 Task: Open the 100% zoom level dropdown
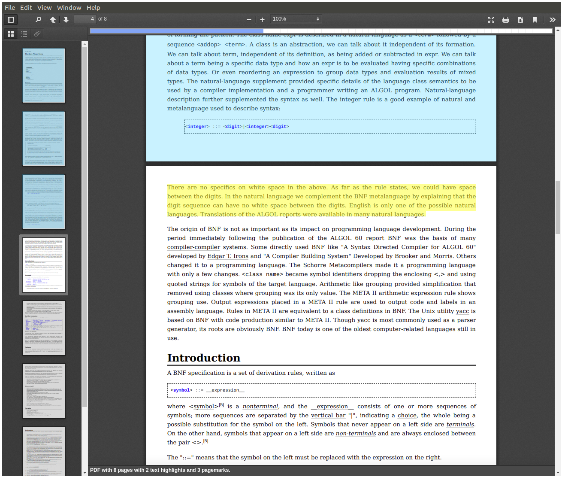point(296,19)
